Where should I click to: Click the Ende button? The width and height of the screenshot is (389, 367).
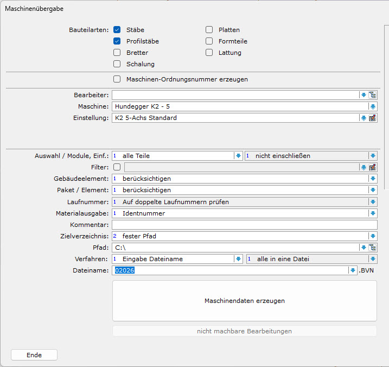coord(34,355)
